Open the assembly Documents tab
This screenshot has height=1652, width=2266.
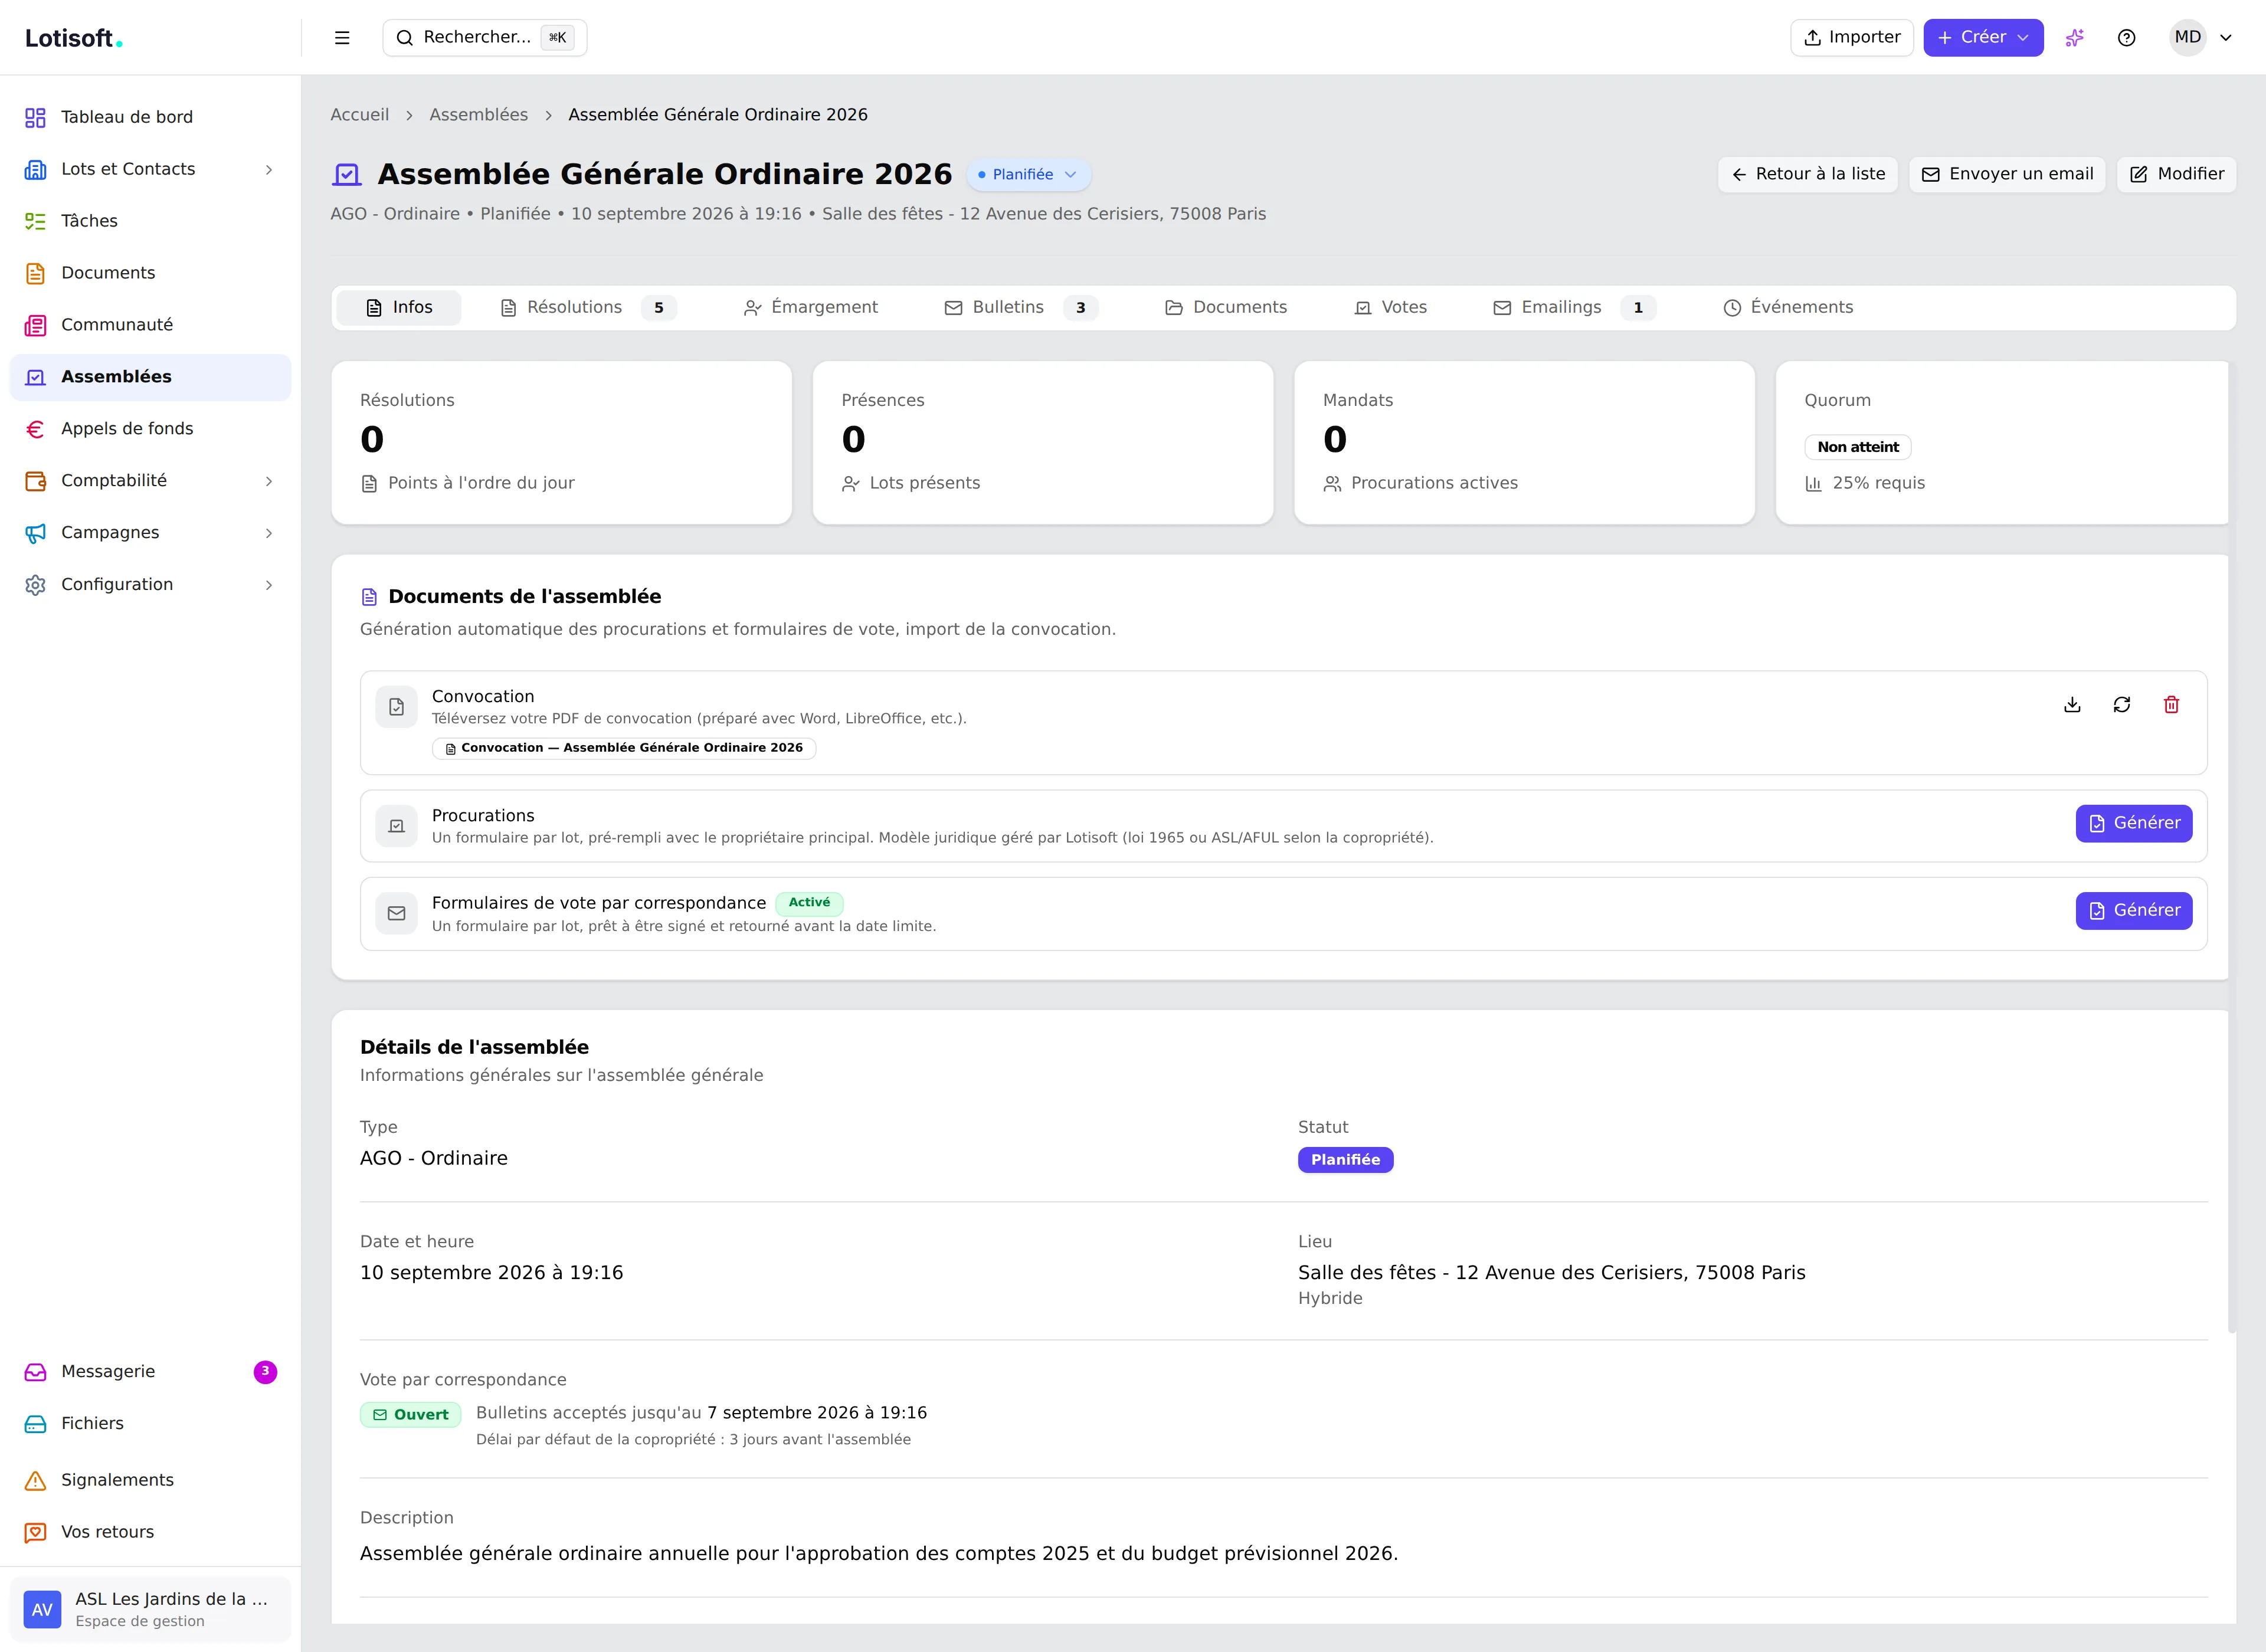[1226, 308]
